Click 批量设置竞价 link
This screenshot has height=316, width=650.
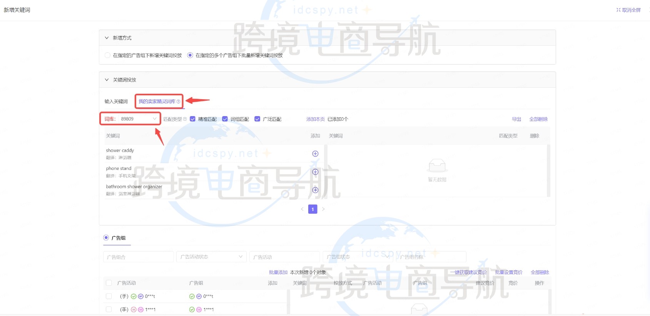[509, 272]
